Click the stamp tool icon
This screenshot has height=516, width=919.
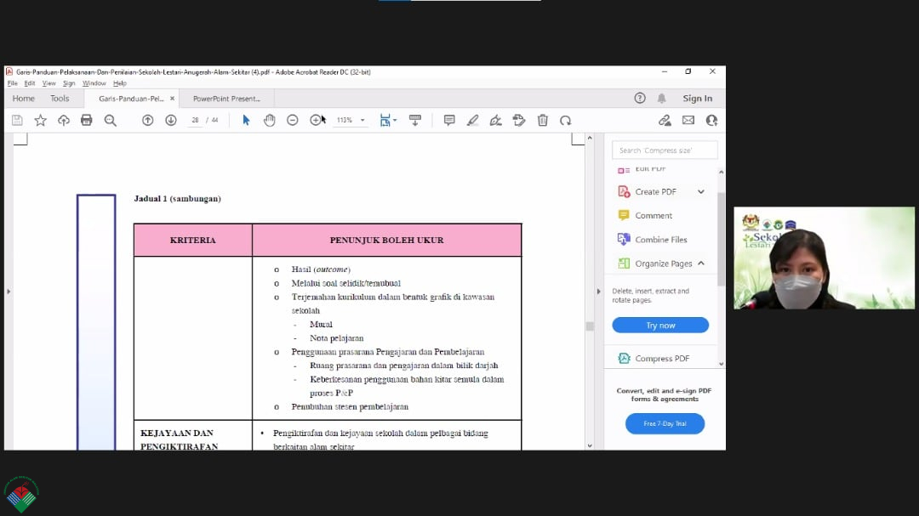(519, 120)
